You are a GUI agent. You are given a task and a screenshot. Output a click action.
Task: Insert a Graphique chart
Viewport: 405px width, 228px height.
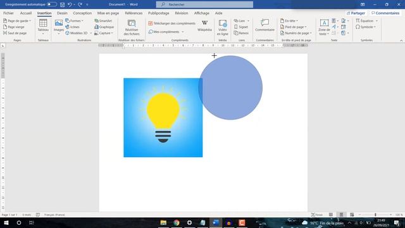[104, 27]
